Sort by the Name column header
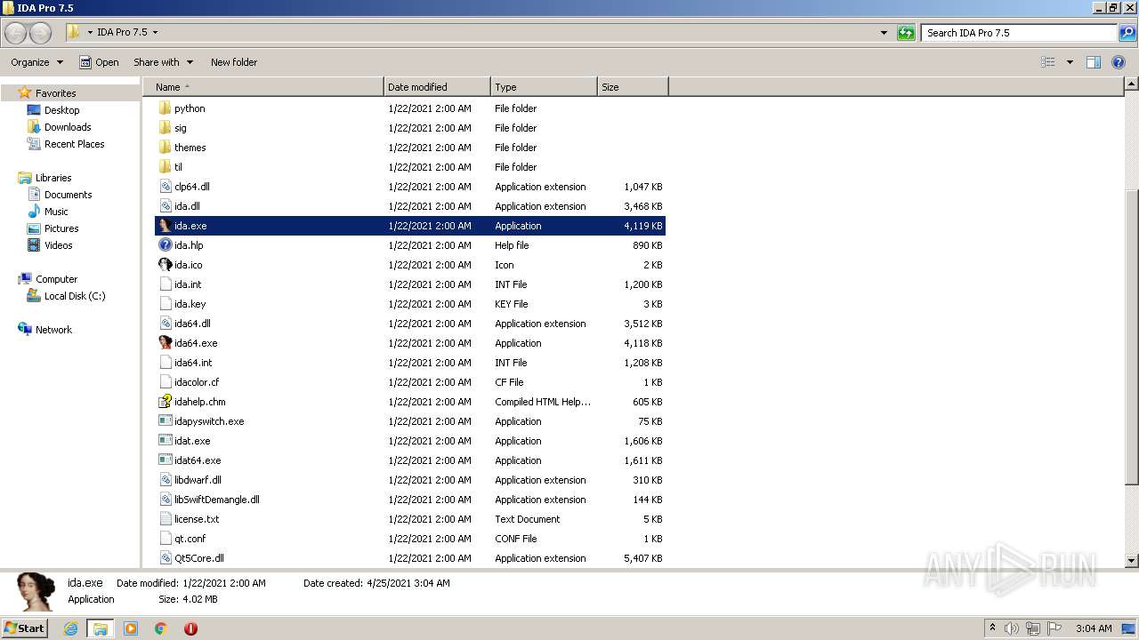 263,87
